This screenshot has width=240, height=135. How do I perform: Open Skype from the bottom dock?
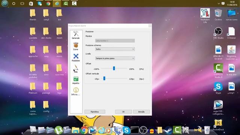tap(126, 130)
